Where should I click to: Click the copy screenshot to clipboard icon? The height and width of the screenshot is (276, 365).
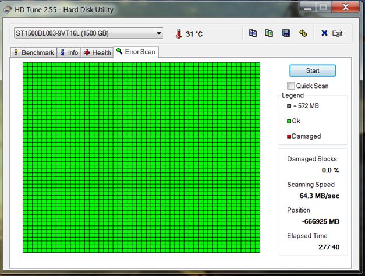coord(269,33)
